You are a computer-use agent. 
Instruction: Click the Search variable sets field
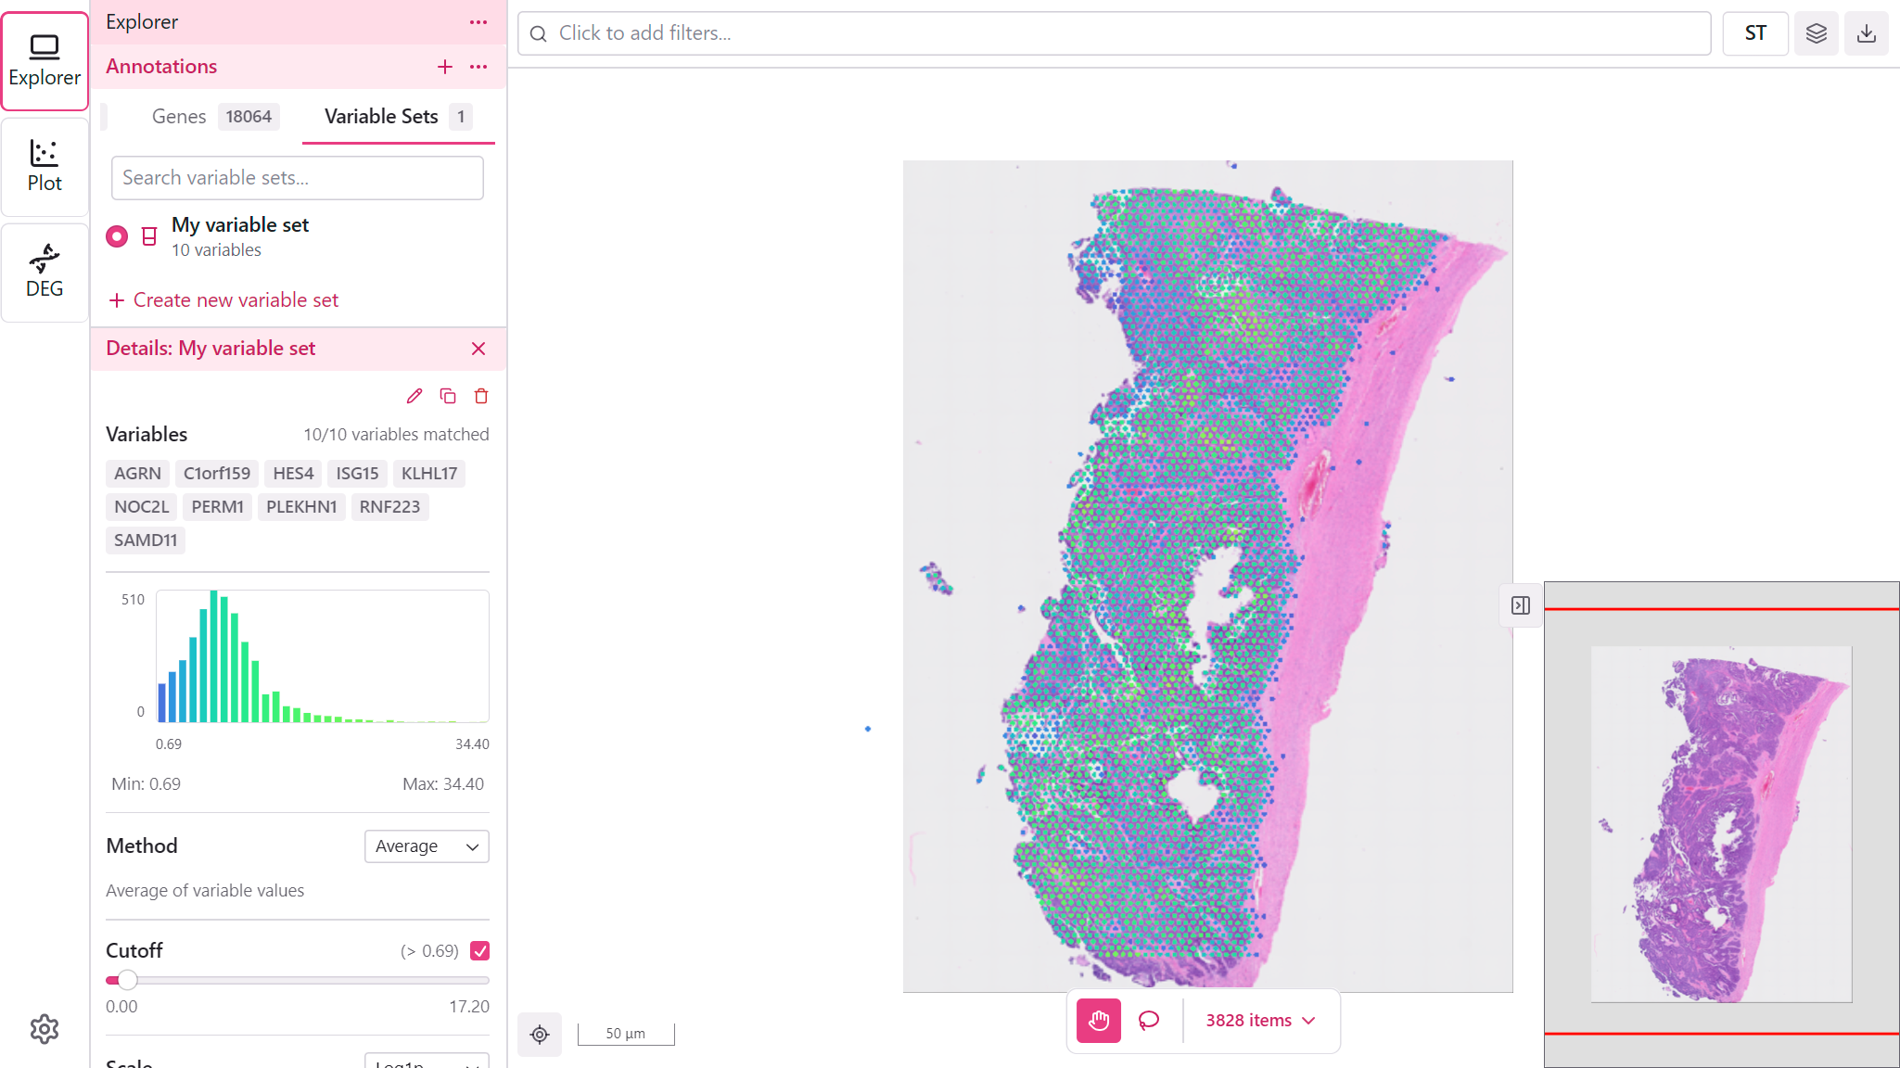(x=297, y=178)
